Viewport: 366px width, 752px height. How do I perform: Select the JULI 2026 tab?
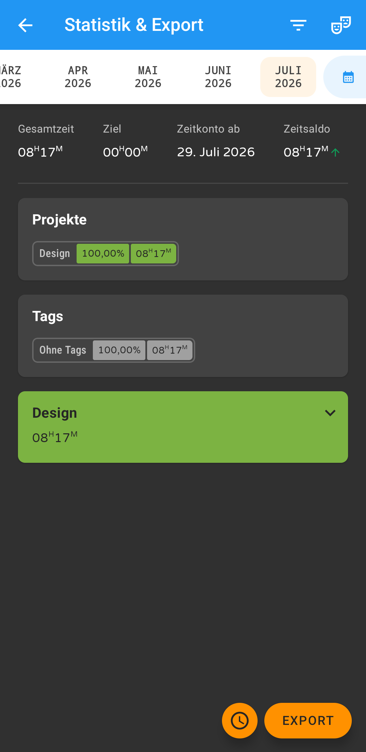click(288, 77)
